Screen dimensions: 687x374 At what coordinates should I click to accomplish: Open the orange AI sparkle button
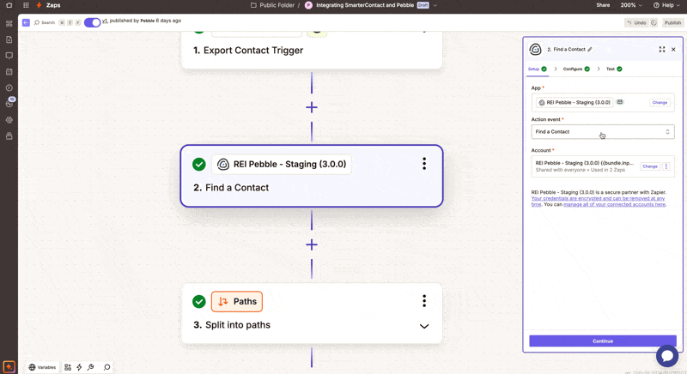(9, 366)
